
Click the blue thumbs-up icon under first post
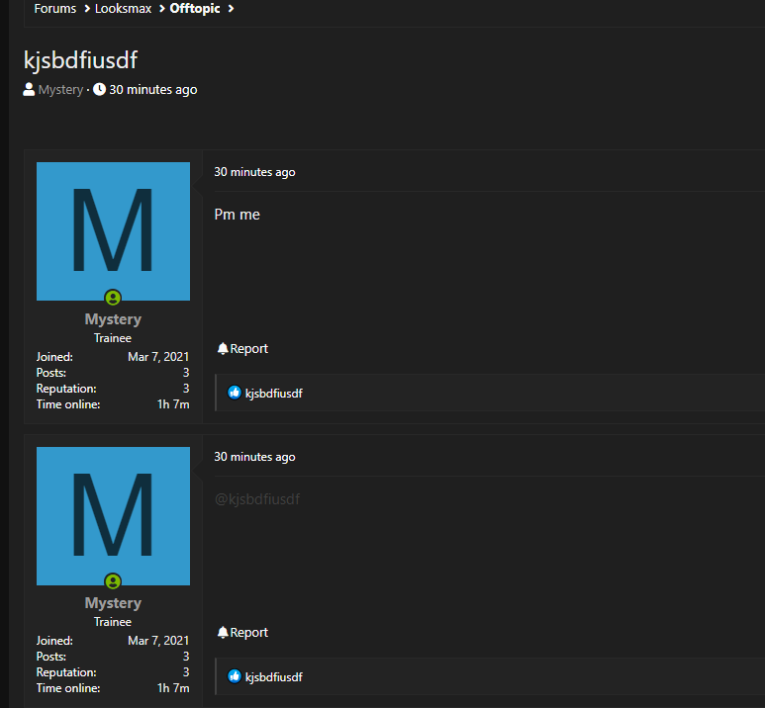pyautogui.click(x=235, y=393)
